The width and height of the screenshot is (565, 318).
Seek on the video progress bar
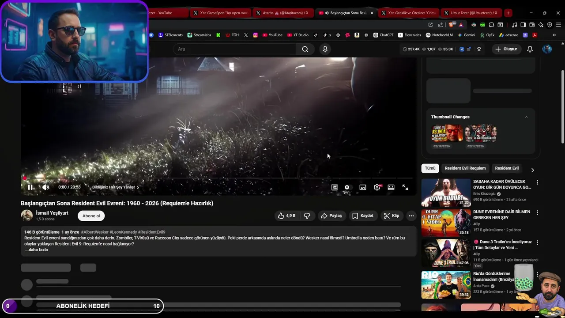point(218,178)
